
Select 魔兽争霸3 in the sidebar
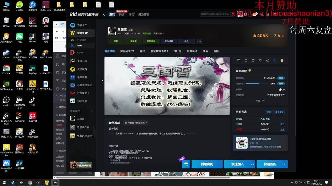[x=81, y=33]
